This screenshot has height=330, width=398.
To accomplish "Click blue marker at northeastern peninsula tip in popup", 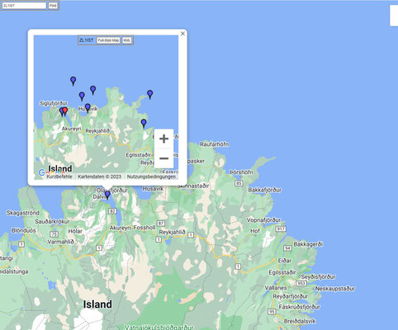I will (x=149, y=94).
